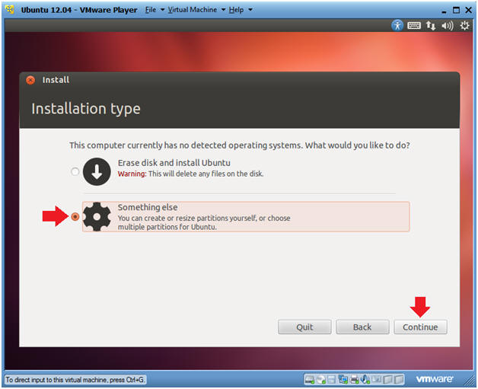
Task: Open the Help menu
Action: (236, 10)
